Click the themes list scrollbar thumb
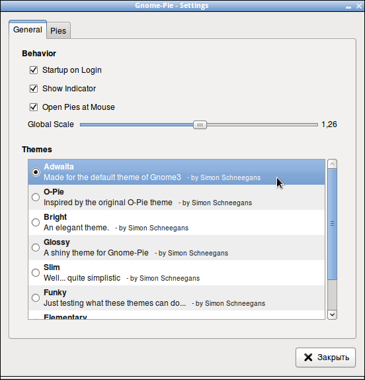The width and height of the screenshot is (365, 380). click(x=332, y=224)
